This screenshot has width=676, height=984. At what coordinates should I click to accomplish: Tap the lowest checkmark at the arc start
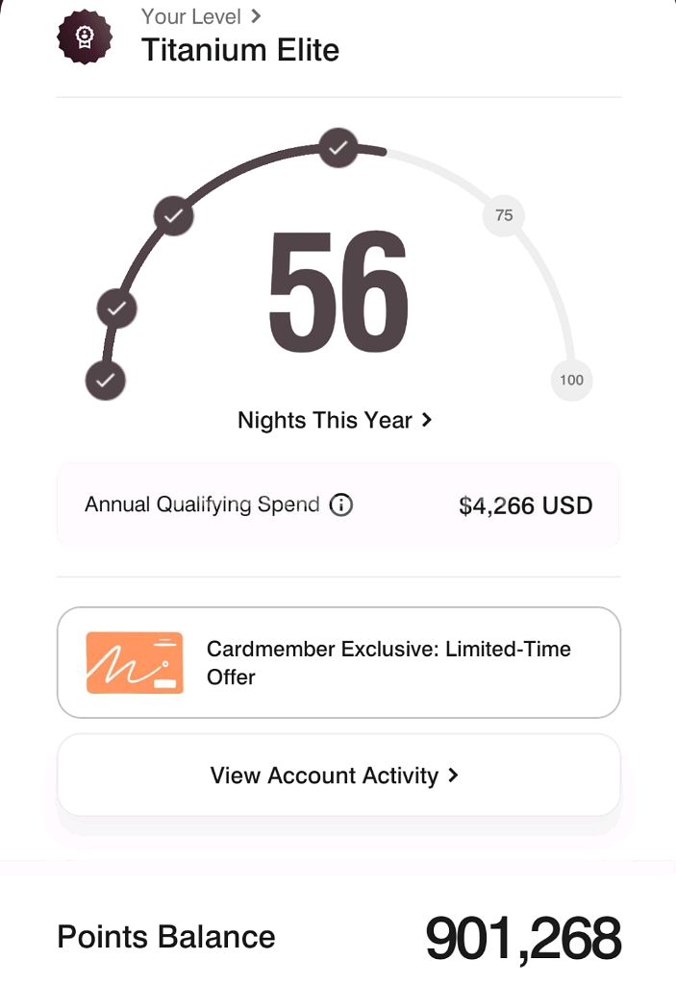click(105, 380)
